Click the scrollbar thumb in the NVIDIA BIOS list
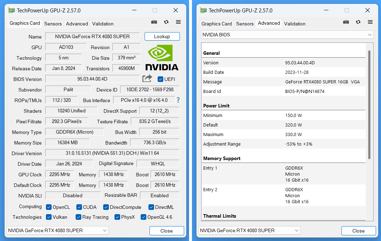The width and height of the screenshot is (381, 241). (x=369, y=105)
